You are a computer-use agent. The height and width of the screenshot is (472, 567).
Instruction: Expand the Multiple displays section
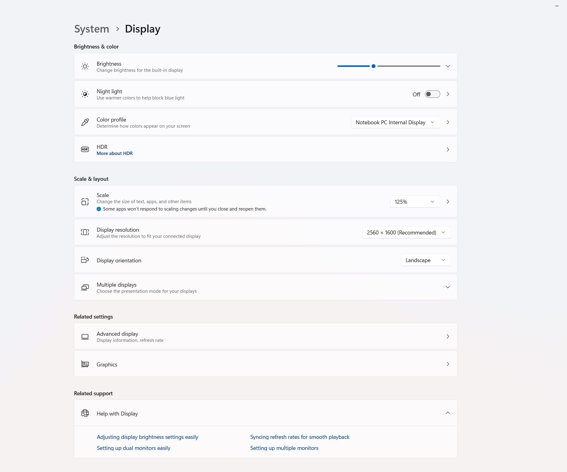[x=448, y=287]
